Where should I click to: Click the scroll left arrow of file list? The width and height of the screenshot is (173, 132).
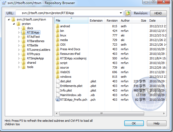[57, 113]
